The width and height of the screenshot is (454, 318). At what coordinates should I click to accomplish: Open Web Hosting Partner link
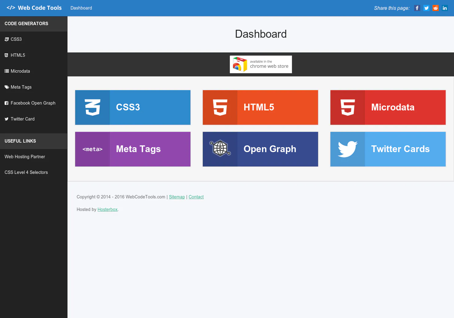click(25, 157)
